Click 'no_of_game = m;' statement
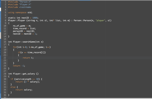 pyautogui.click(x=22, y=26)
